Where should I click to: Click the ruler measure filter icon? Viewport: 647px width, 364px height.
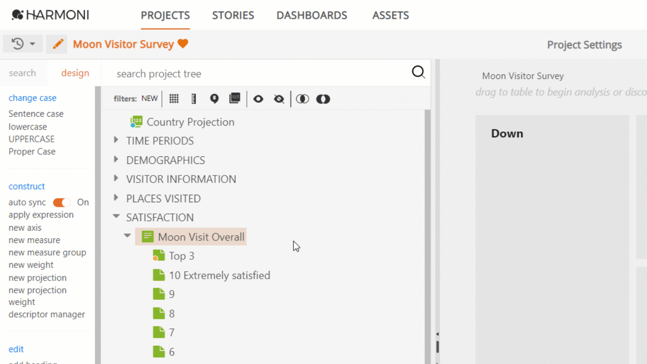(x=194, y=99)
